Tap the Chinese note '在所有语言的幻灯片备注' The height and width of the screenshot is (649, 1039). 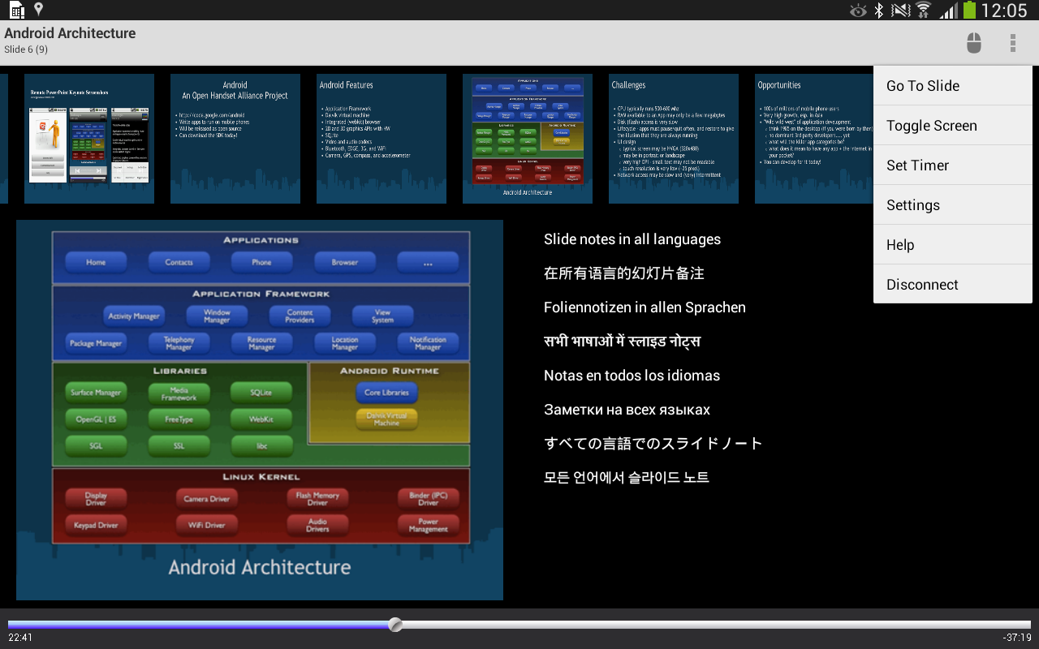(624, 273)
